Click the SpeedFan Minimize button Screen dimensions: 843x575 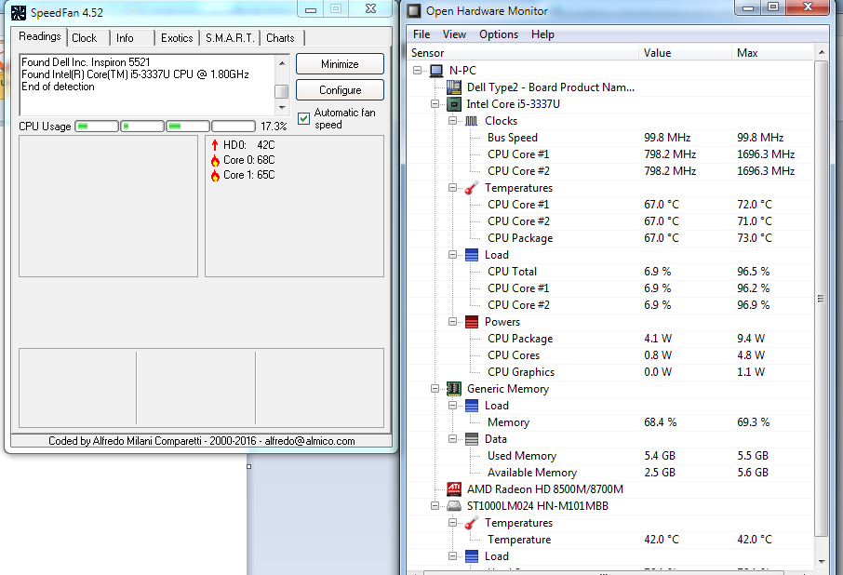340,64
